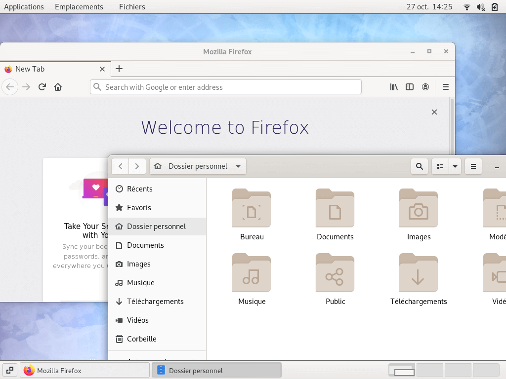Open Téléchargements in sidebar
This screenshot has width=506, height=379.
(157, 302)
